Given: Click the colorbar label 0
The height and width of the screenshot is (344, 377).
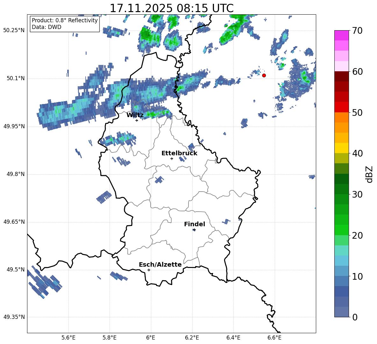Looking at the screenshot, I should (x=355, y=317).
